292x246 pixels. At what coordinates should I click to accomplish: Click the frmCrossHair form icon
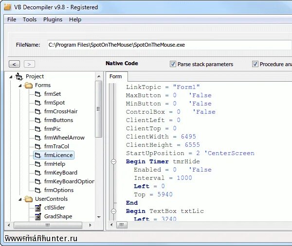tap(38, 111)
